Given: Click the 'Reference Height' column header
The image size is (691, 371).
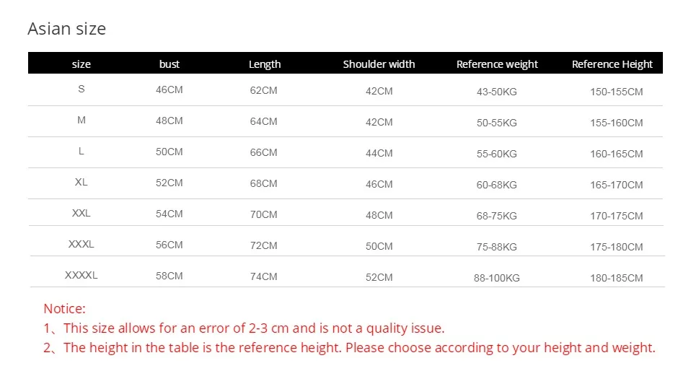Looking at the screenshot, I should (612, 64).
